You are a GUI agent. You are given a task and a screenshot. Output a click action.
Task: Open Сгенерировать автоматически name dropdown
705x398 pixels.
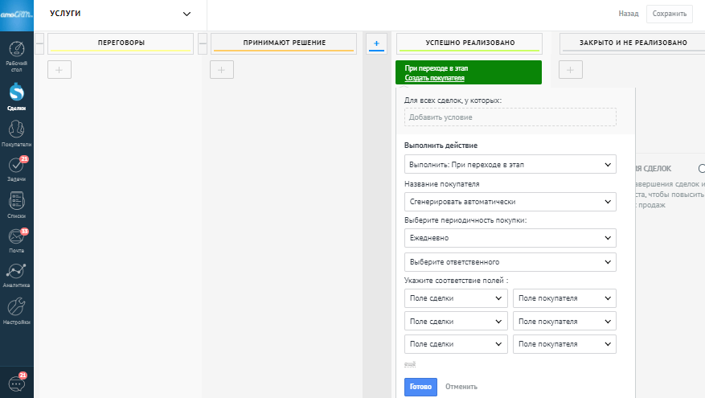tap(510, 202)
